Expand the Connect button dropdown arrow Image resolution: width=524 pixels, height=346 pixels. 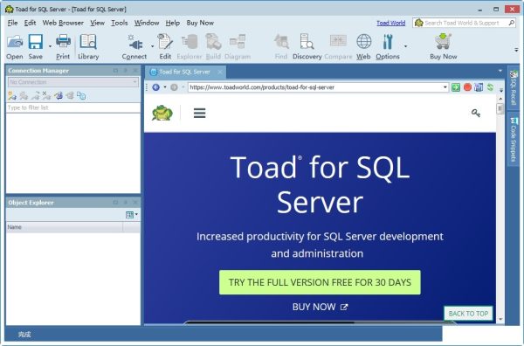tap(152, 46)
